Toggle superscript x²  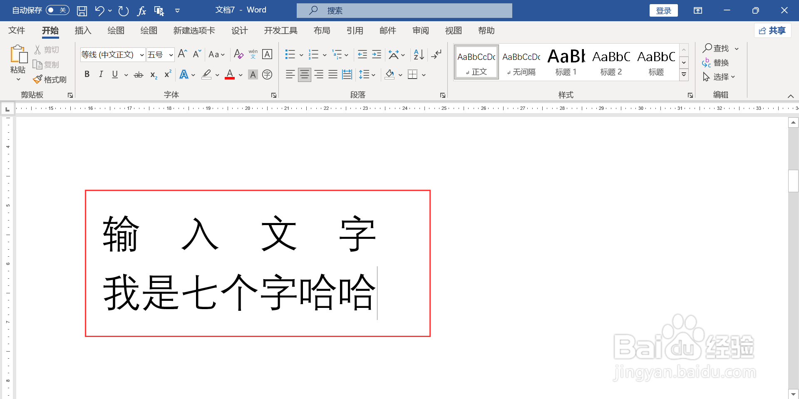coord(168,74)
